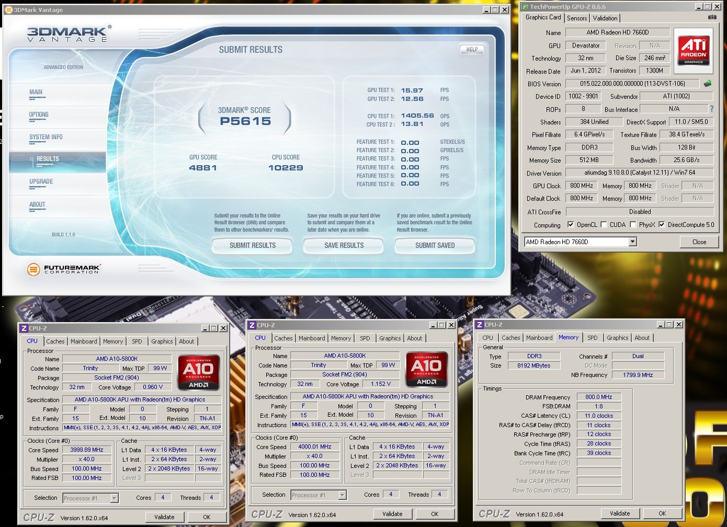
Task: Click the Bus Interface question mark icon
Action: point(711,109)
